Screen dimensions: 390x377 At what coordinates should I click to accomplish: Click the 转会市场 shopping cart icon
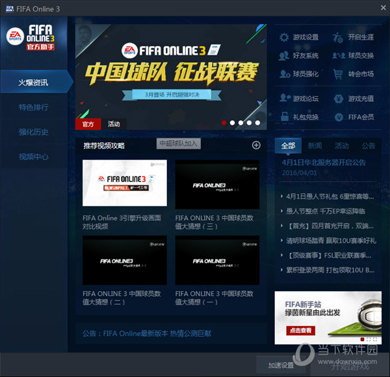(x=338, y=74)
